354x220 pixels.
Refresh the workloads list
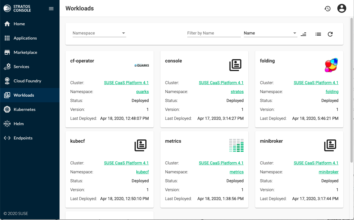(x=330, y=34)
